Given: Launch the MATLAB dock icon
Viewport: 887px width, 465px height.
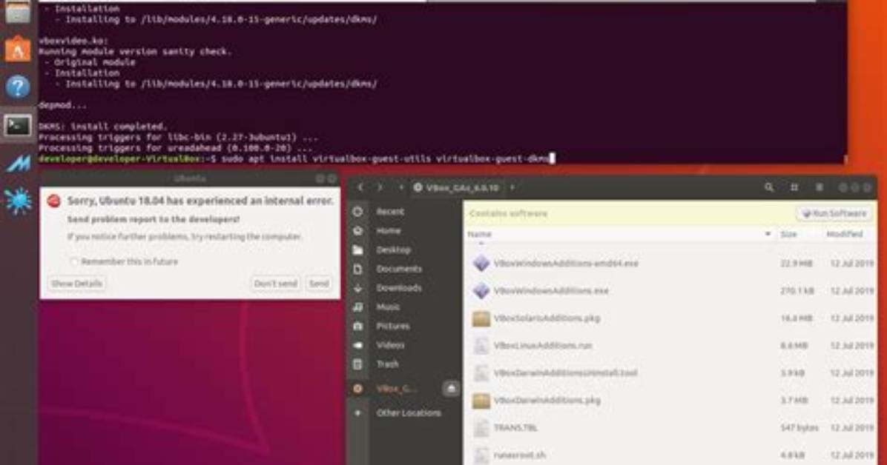Looking at the screenshot, I should [18, 164].
